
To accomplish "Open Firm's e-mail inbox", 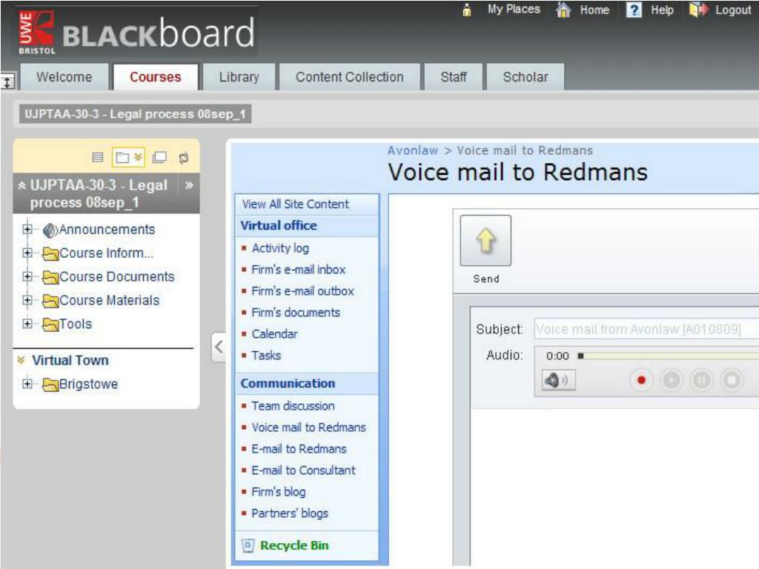I will point(299,270).
